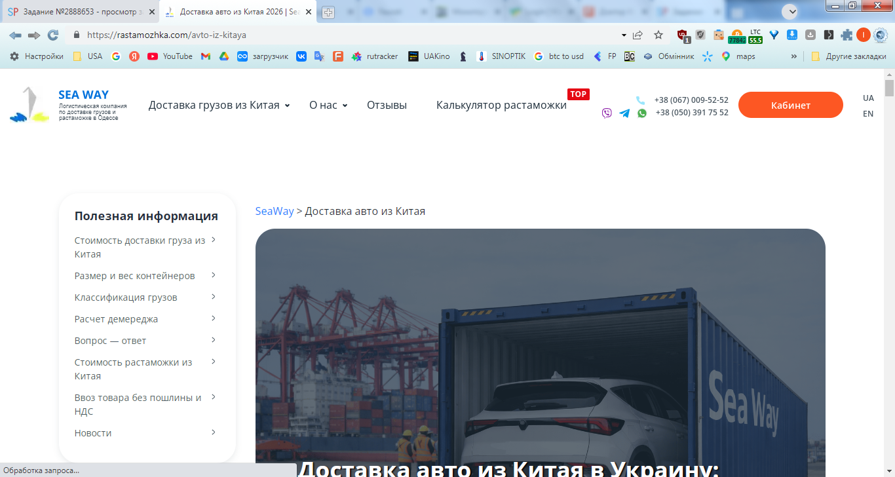Switch site language to UA
This screenshot has width=895, height=477.
pos(868,98)
